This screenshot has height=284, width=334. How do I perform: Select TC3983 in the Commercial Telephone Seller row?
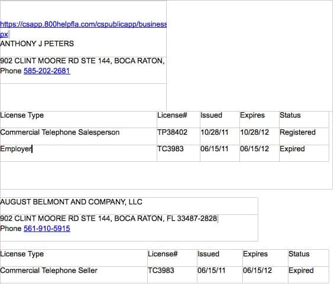click(x=161, y=270)
